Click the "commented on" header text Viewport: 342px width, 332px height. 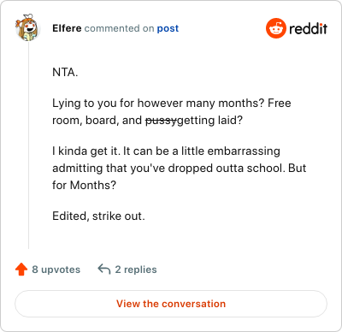119,28
